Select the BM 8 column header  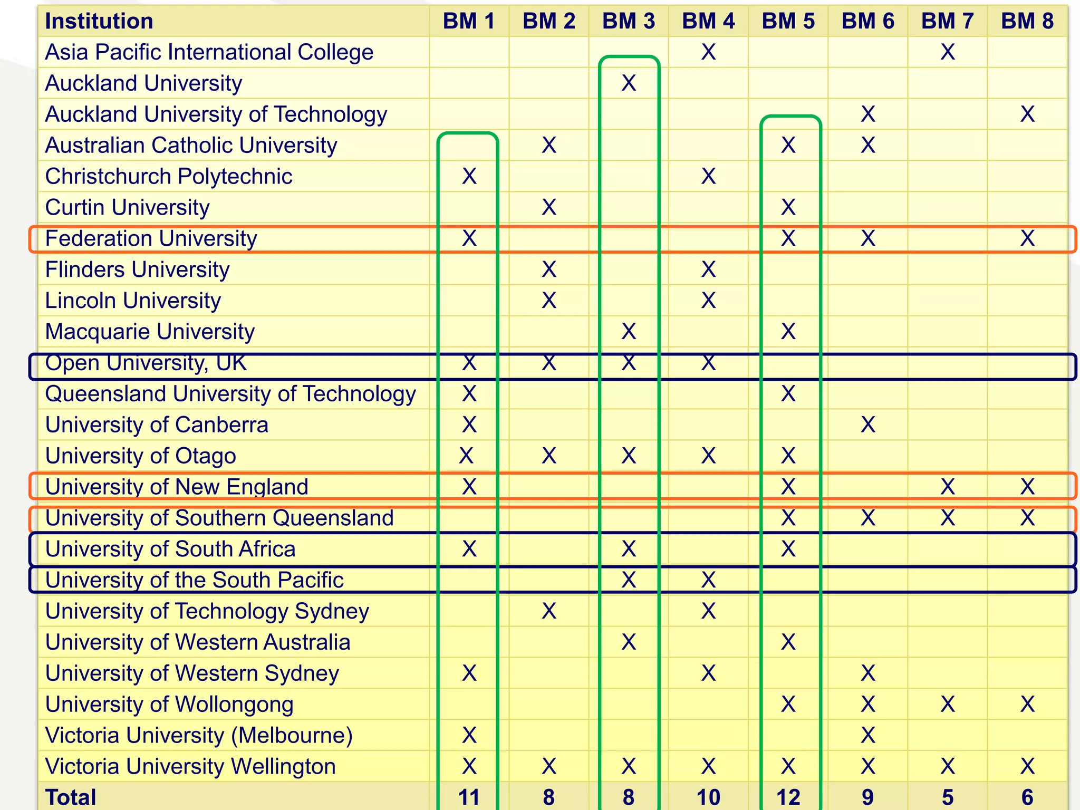(1027, 21)
